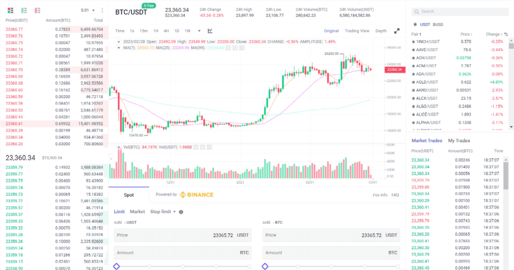Collapse the MA indicator line arrow
Image resolution: width=514 pixels, height=270 pixels.
point(118,48)
